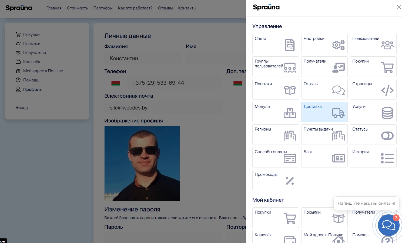Click Выход to log out
Screen dimensions: 402x243
pyautogui.click(x=22, y=108)
